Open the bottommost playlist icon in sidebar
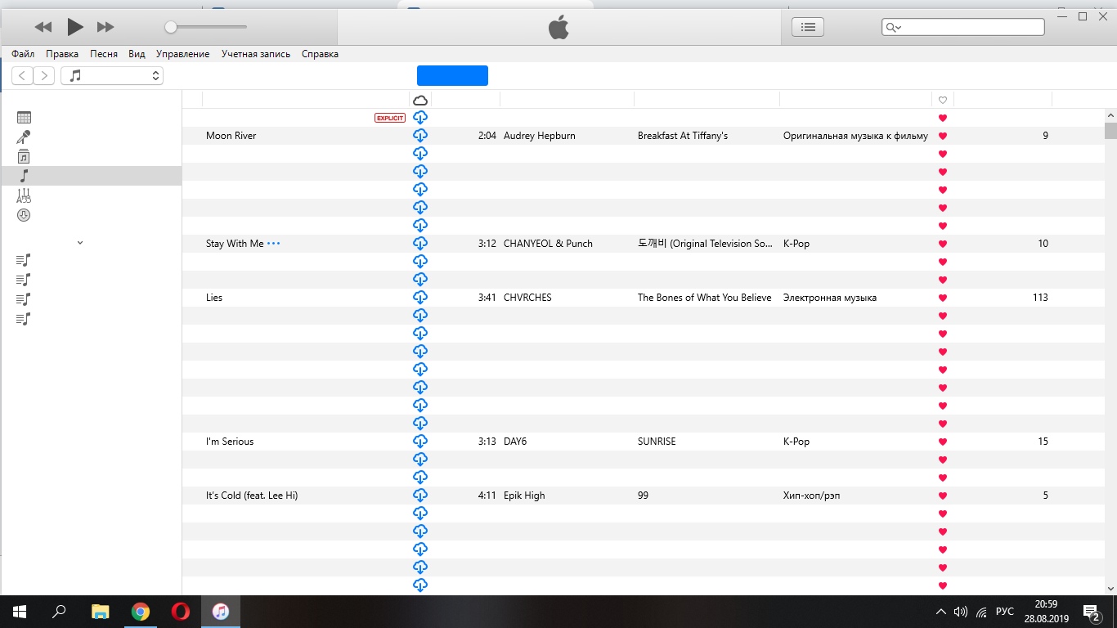Screen dimensions: 1117x628 [24, 319]
